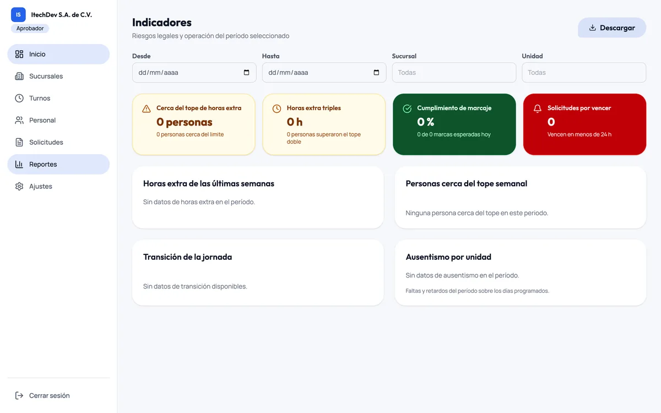Click the Aprobador role badge
Screen dimensions: 661x413
click(x=30, y=28)
